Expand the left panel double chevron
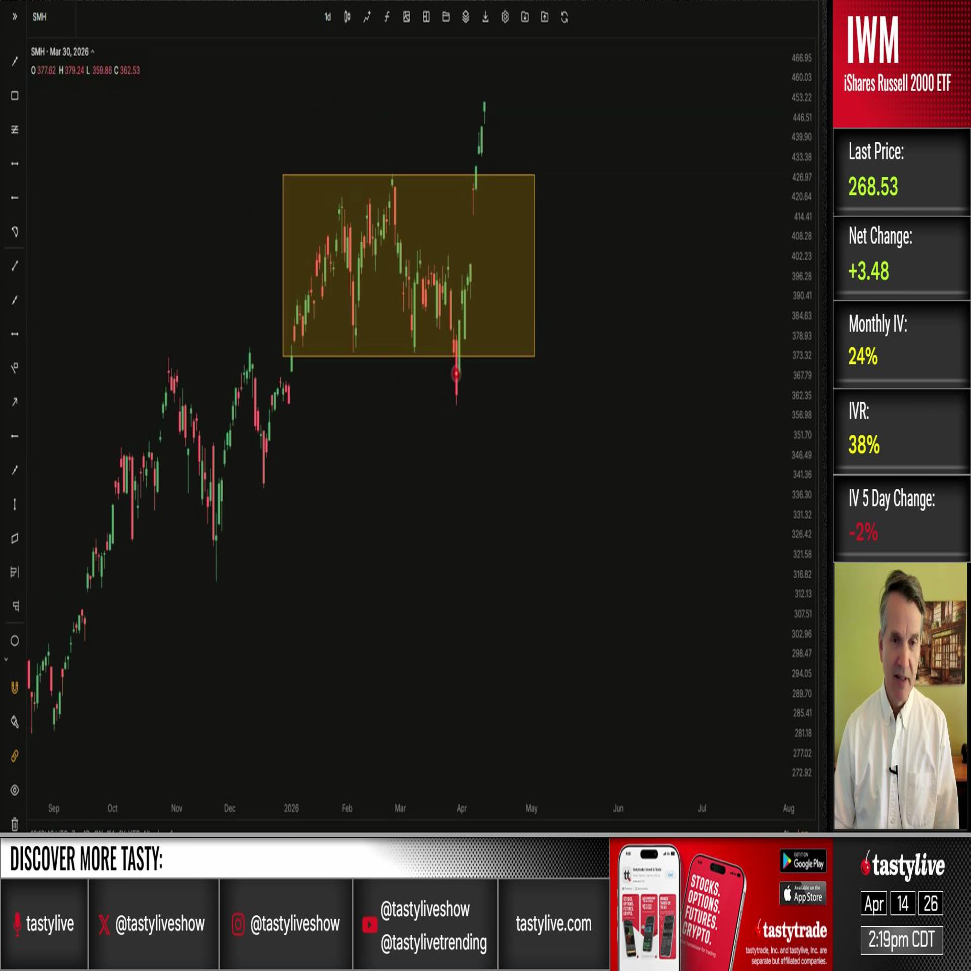Viewport: 971px width, 971px height. click(x=15, y=17)
